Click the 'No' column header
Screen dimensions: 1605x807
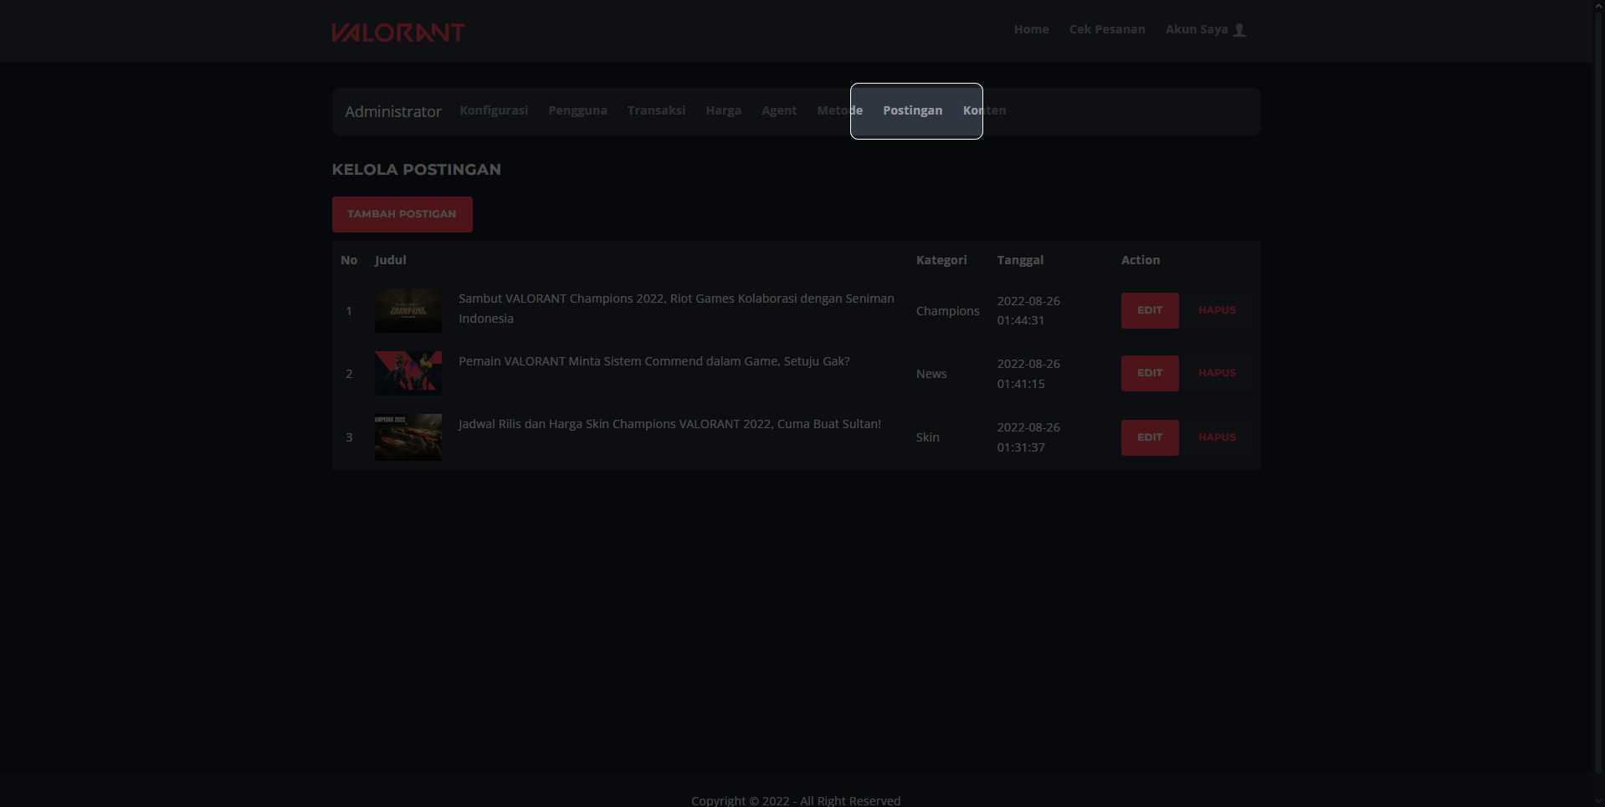coord(349,260)
